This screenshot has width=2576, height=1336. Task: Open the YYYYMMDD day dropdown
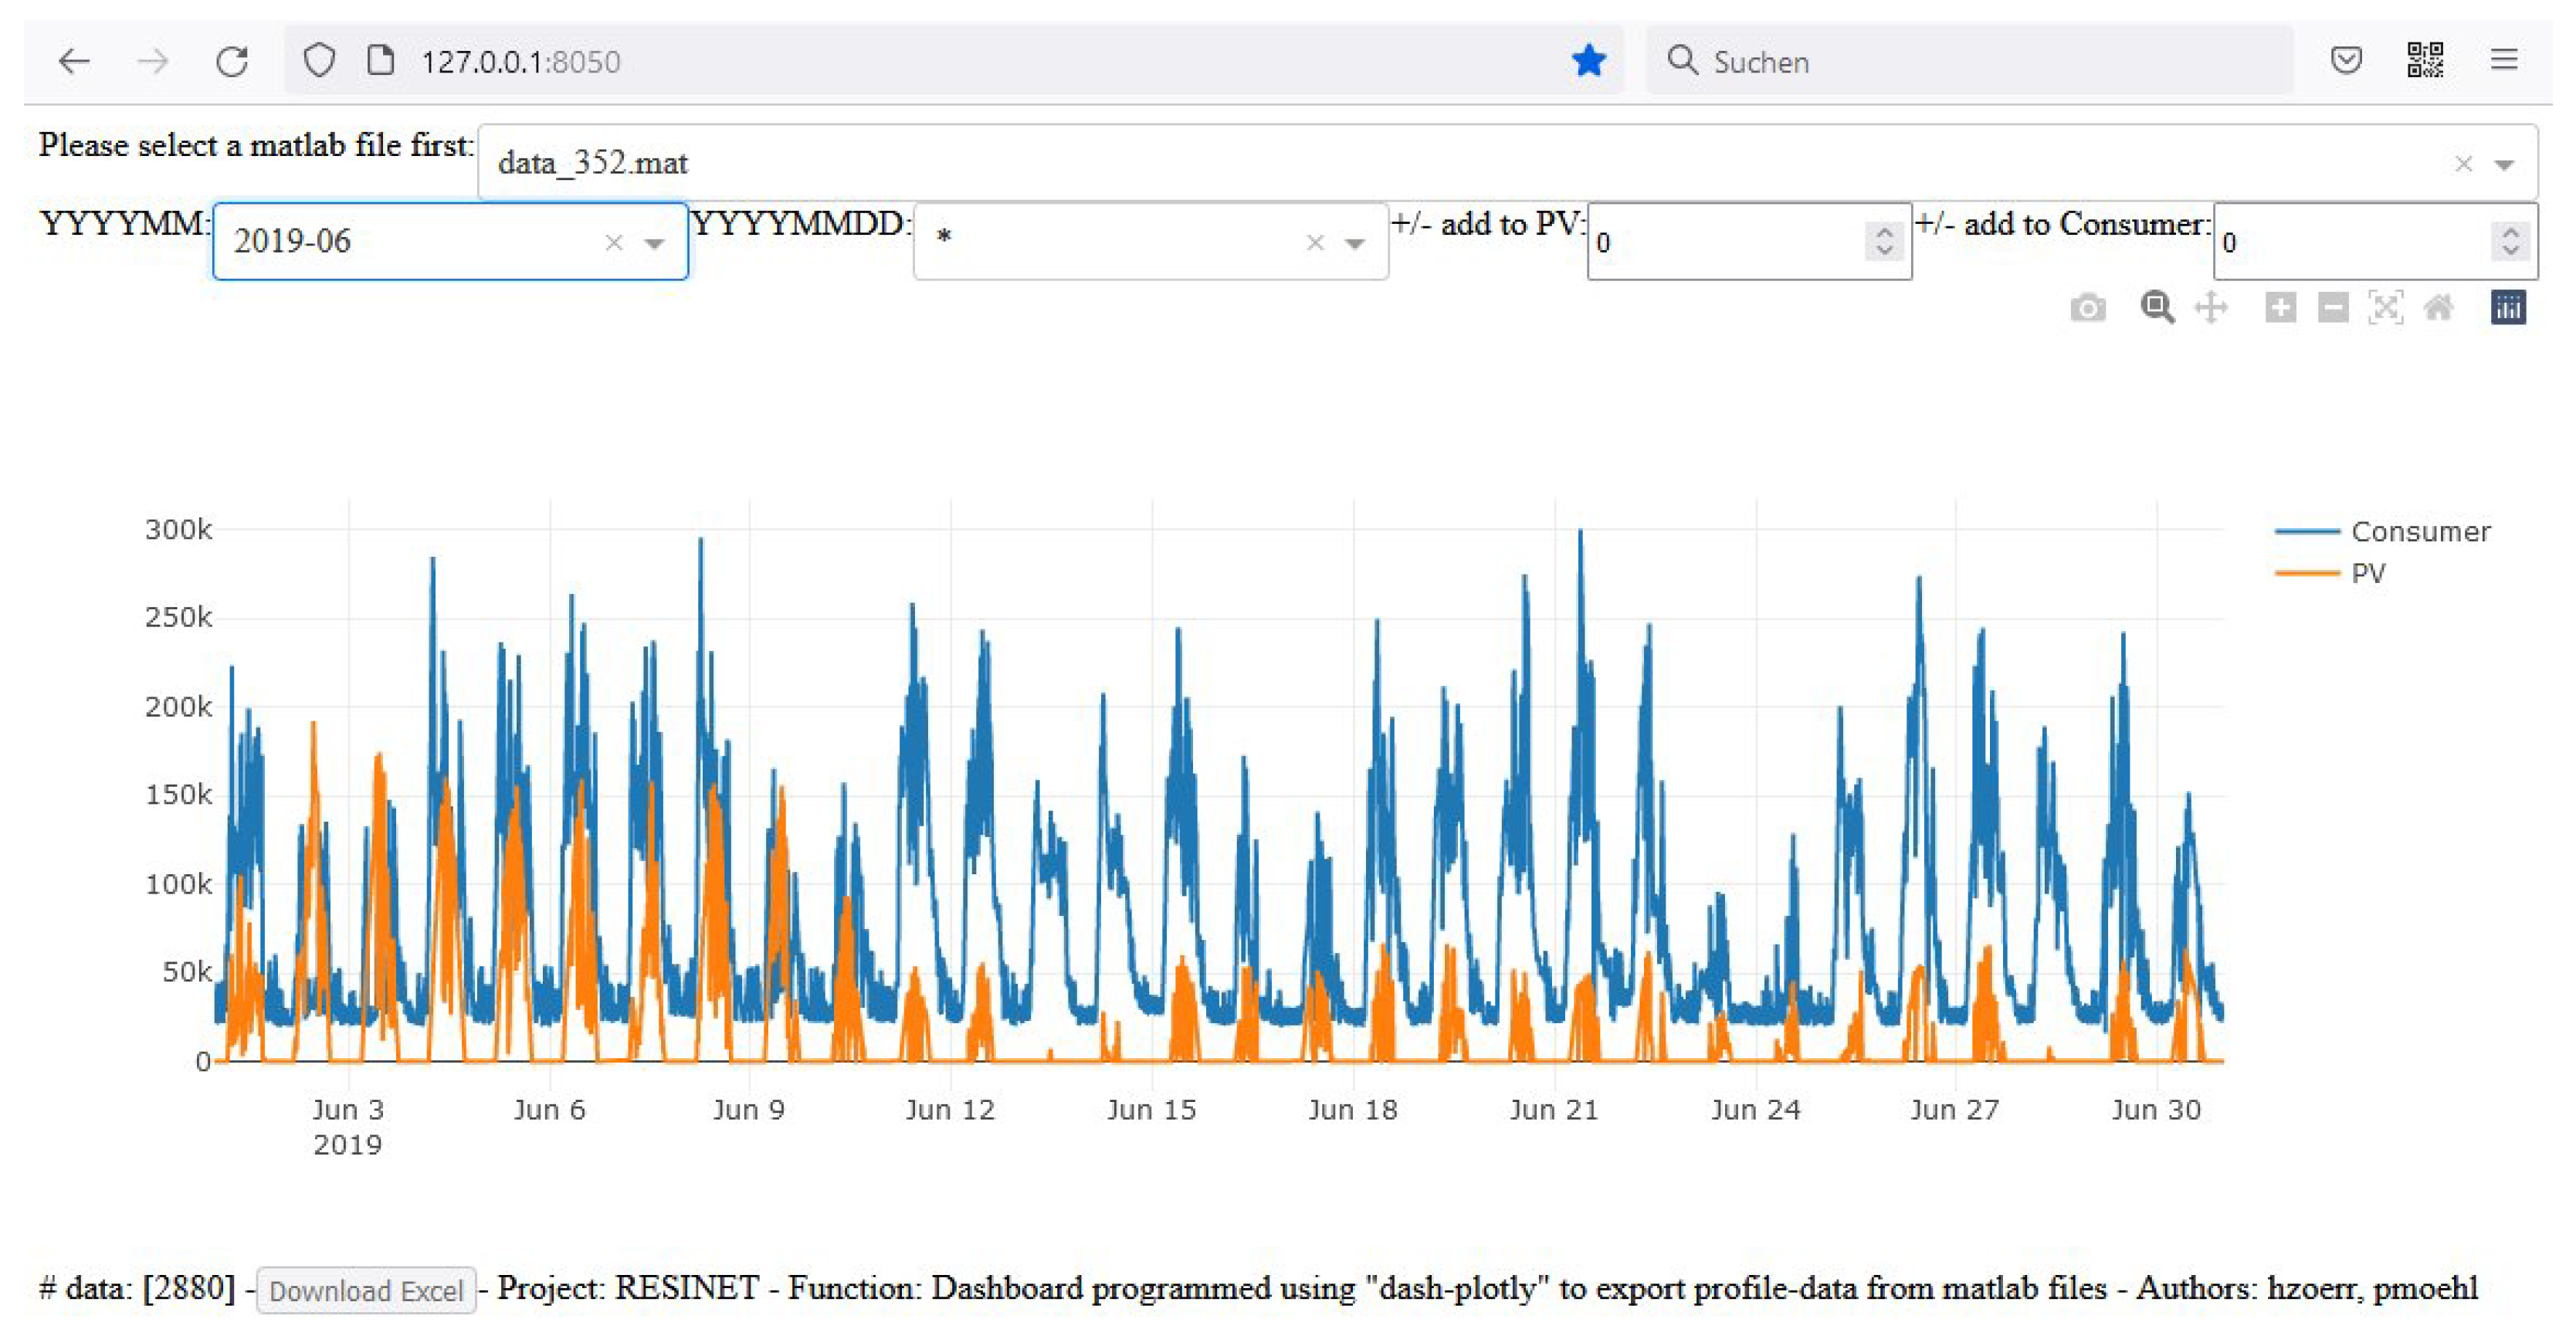point(1354,243)
